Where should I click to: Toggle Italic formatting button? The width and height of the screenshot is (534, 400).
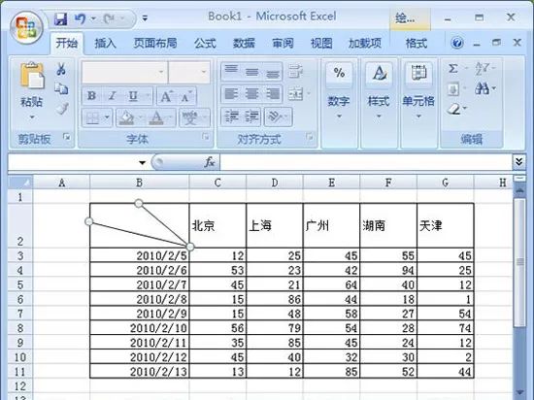(x=112, y=96)
